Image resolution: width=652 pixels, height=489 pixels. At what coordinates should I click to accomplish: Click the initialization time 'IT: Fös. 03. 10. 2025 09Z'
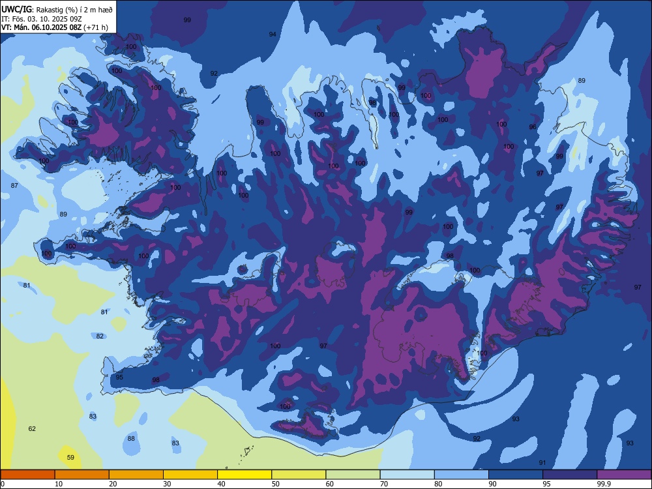click(x=42, y=19)
